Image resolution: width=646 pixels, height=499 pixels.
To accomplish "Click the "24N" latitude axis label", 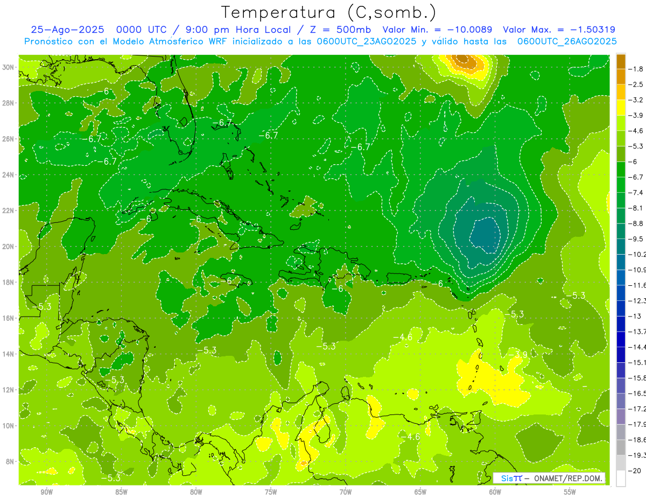I will coord(8,175).
